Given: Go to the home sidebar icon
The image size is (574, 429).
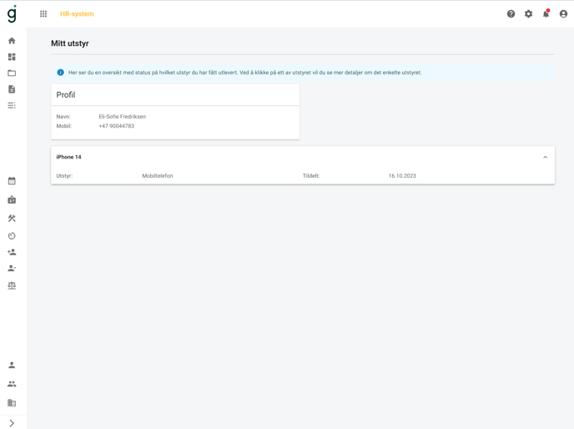Looking at the screenshot, I should 12,41.
